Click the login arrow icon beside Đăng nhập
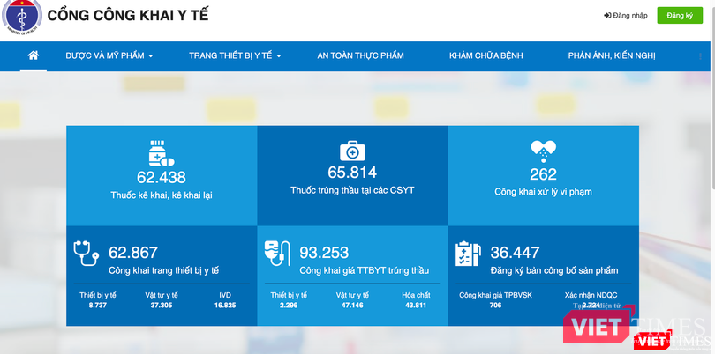This screenshot has width=715, height=354. (607, 16)
